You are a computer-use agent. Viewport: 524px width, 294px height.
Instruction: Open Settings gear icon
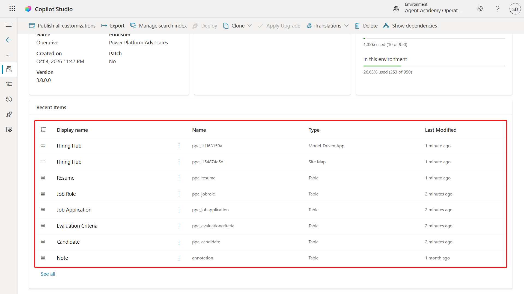click(x=480, y=9)
